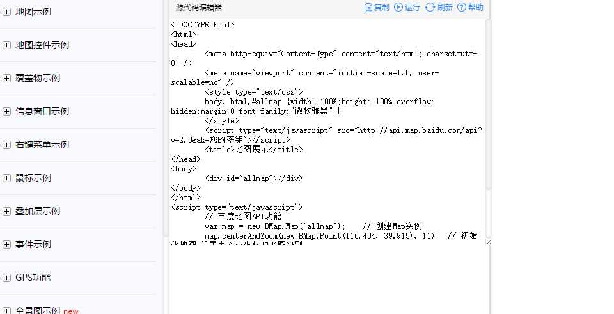Image resolution: width=614 pixels, height=314 pixels.
Task: Expand the 事件示例 plus box
Action: tap(6, 245)
